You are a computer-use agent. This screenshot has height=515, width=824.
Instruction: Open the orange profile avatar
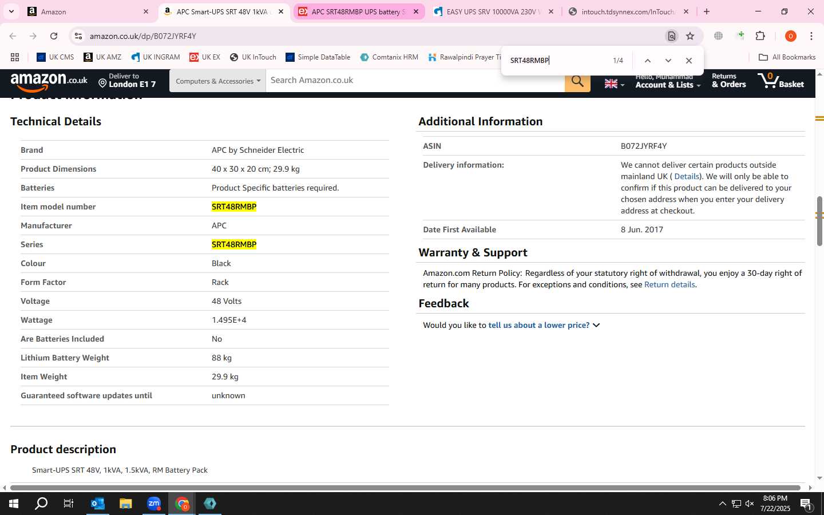[x=791, y=36]
